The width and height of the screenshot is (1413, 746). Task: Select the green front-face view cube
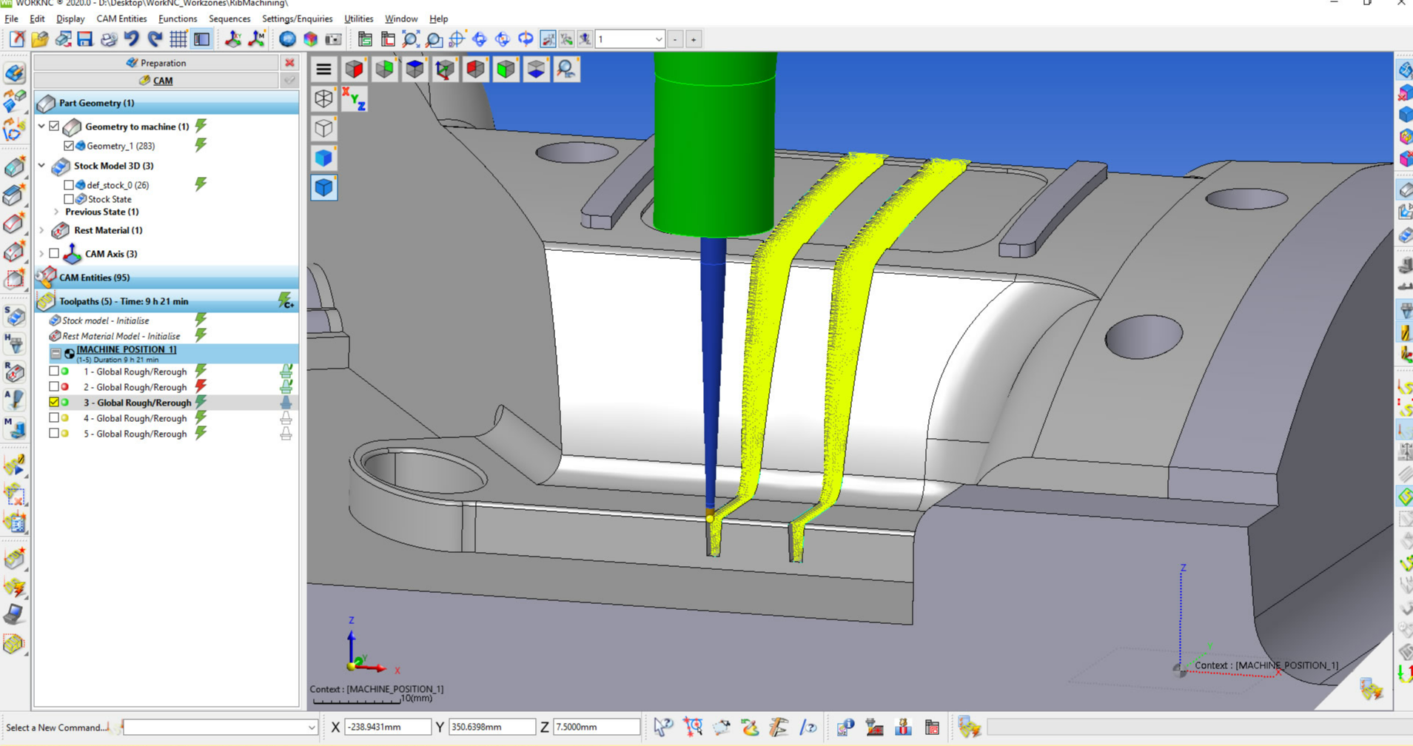point(506,70)
